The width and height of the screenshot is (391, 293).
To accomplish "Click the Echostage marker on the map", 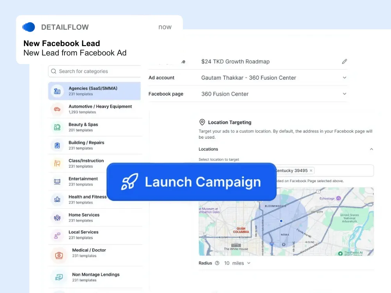I will point(338,198).
